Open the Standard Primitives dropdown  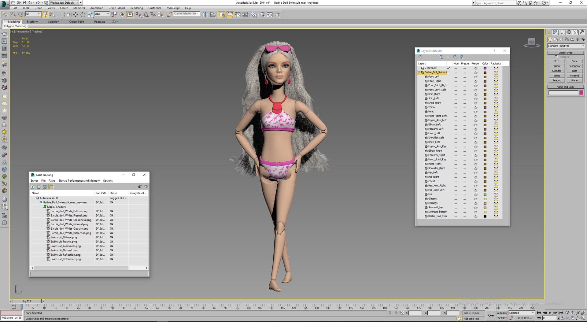(566, 46)
